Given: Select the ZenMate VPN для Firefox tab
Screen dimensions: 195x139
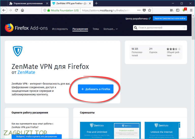Looking at the screenshot, I should (x=72, y=4).
